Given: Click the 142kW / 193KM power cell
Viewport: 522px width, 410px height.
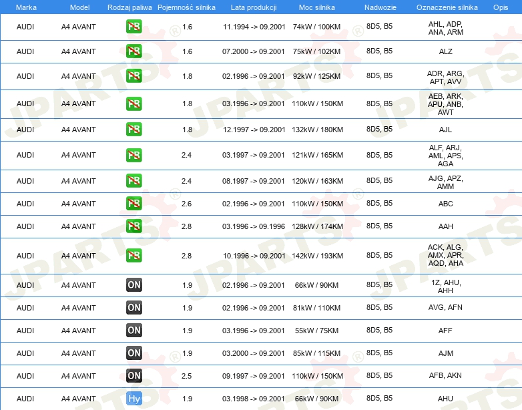Looking at the screenshot, I should tap(317, 256).
